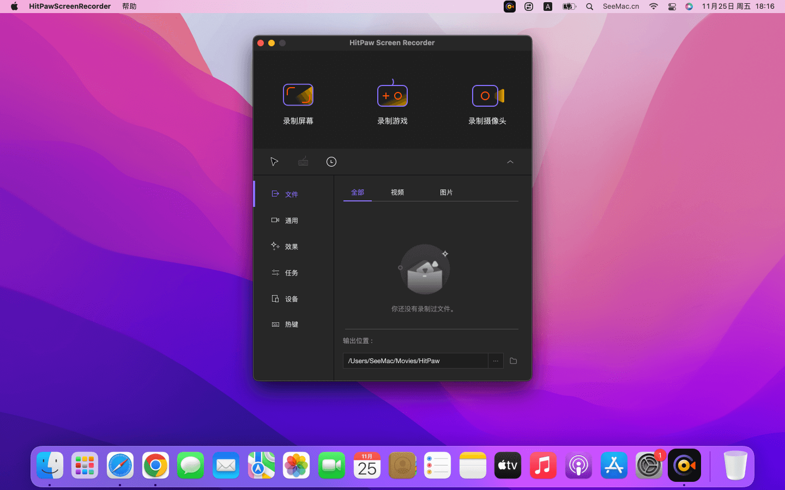Open the input source A icon

point(548,7)
